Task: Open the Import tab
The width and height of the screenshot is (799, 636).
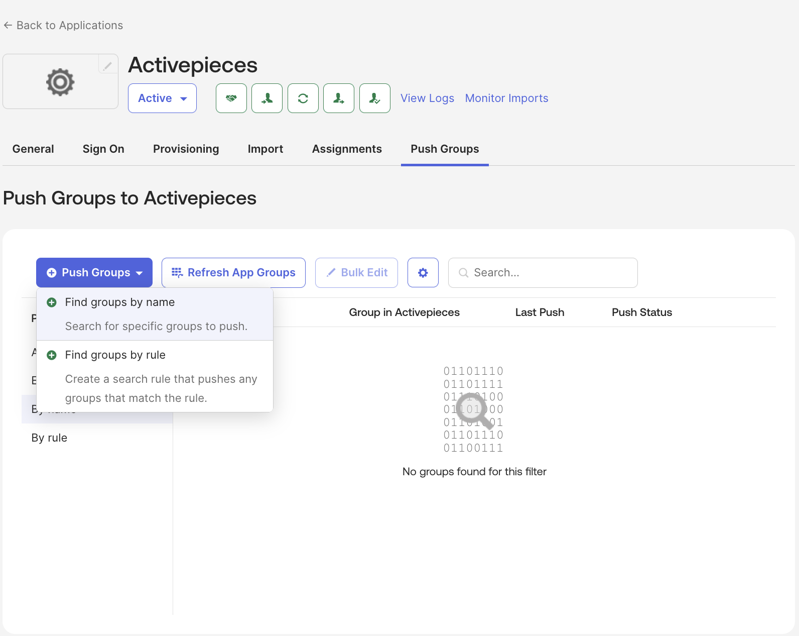Action: (265, 149)
